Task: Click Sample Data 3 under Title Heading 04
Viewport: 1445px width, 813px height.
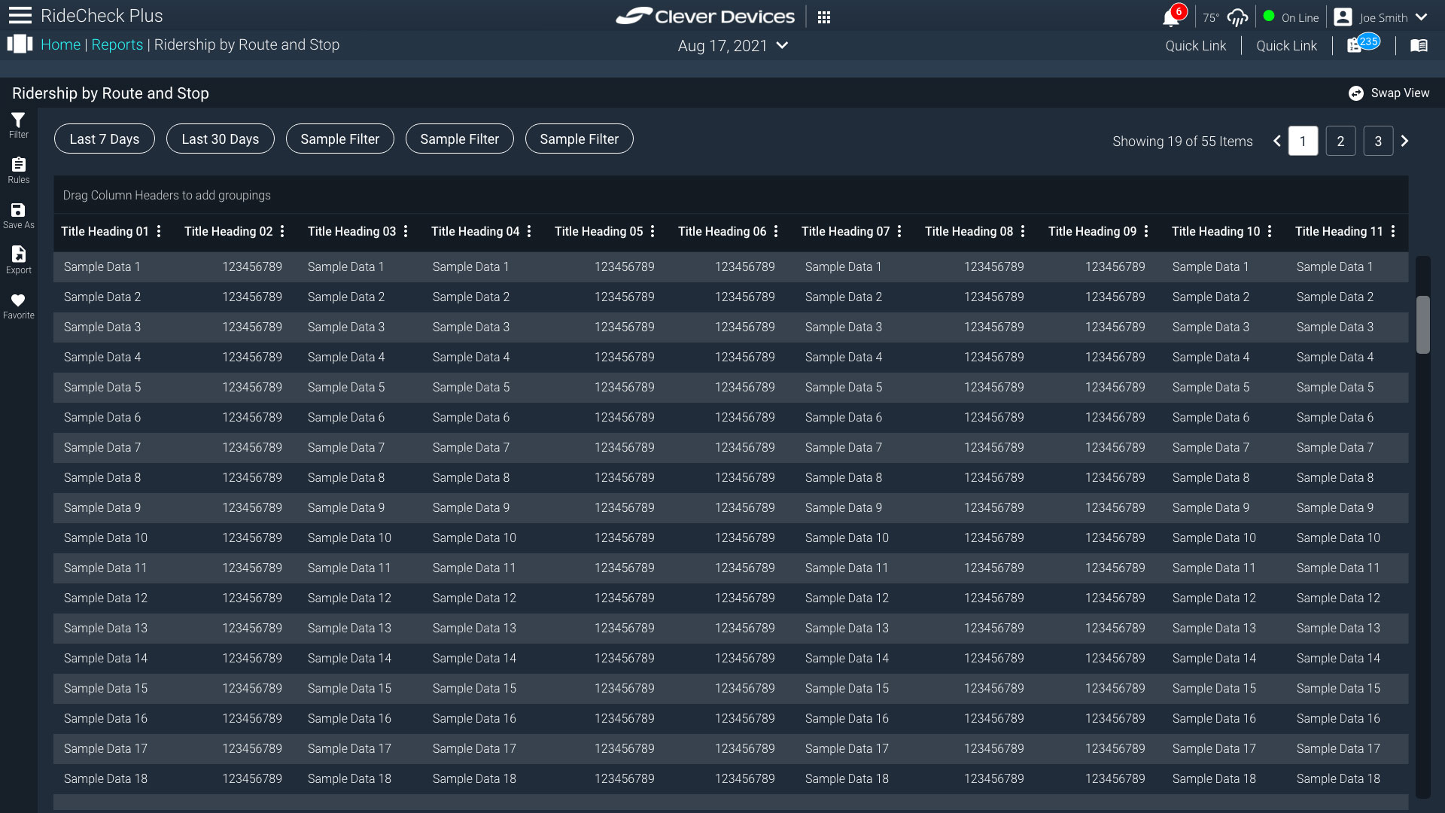Action: click(x=471, y=327)
